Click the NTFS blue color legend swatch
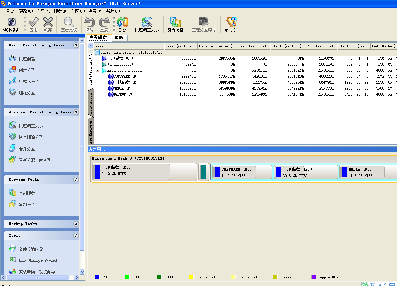397x286 pixels. click(97, 277)
